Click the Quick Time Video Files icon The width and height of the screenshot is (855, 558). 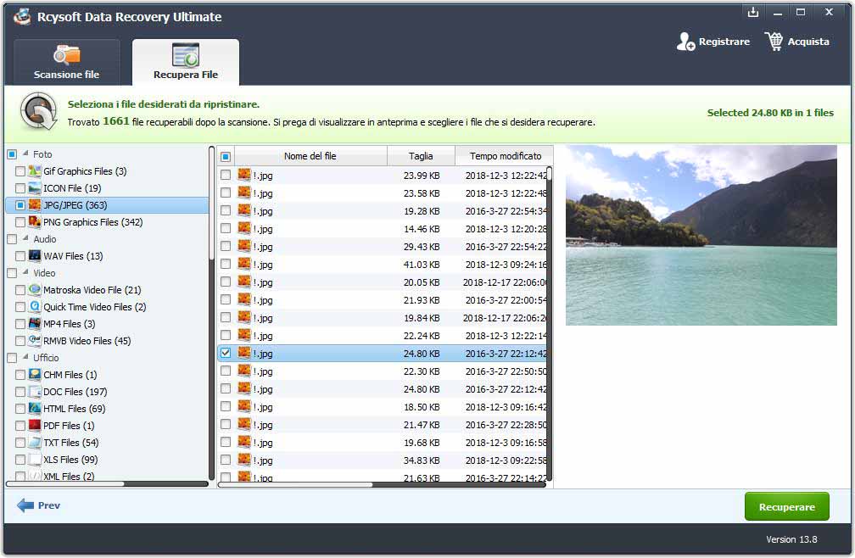coord(35,307)
